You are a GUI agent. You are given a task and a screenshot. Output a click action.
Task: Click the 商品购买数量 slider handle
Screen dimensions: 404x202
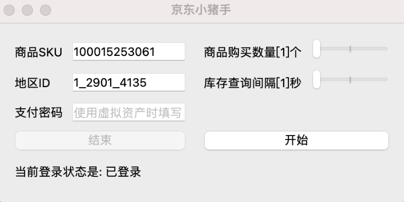pos(317,48)
